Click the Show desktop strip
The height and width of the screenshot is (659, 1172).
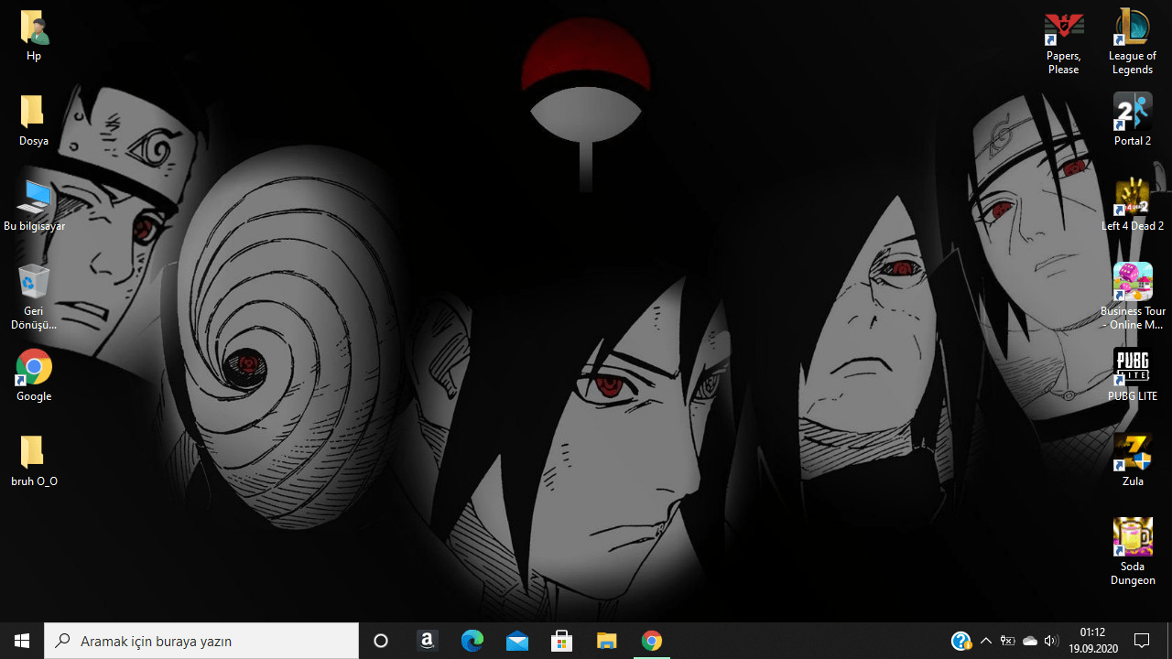coord(1169,641)
